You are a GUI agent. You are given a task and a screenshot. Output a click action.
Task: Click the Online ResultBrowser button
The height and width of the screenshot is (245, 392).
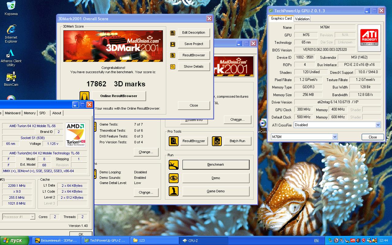119,96
